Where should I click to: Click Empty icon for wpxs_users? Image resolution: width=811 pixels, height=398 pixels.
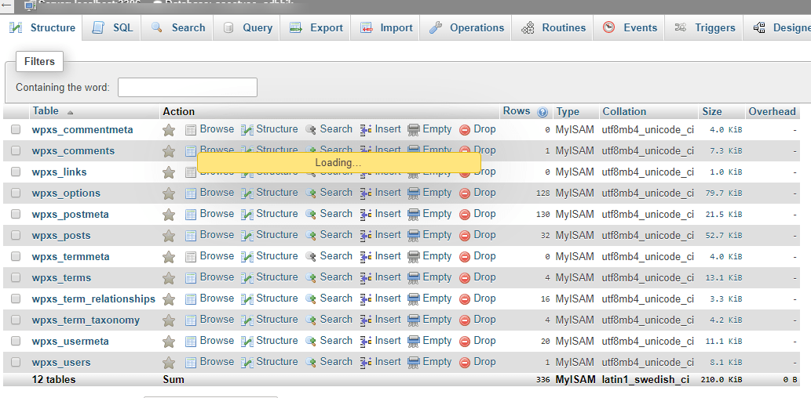413,363
